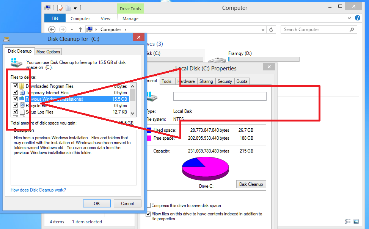
Task: Close the Local Disk Properties dialog
Action: (x=269, y=67)
